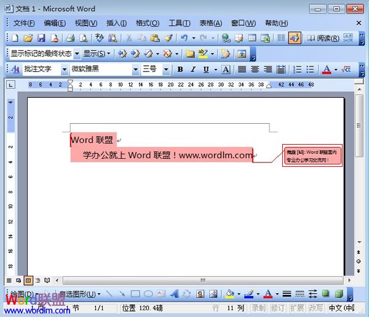Select the rectangle drawing tool
Viewport: 369px width, 317px height.
[x=135, y=294]
